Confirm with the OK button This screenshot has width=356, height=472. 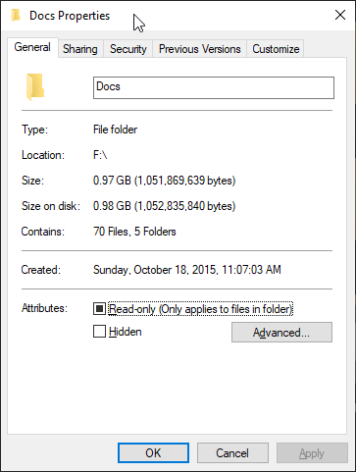153,453
